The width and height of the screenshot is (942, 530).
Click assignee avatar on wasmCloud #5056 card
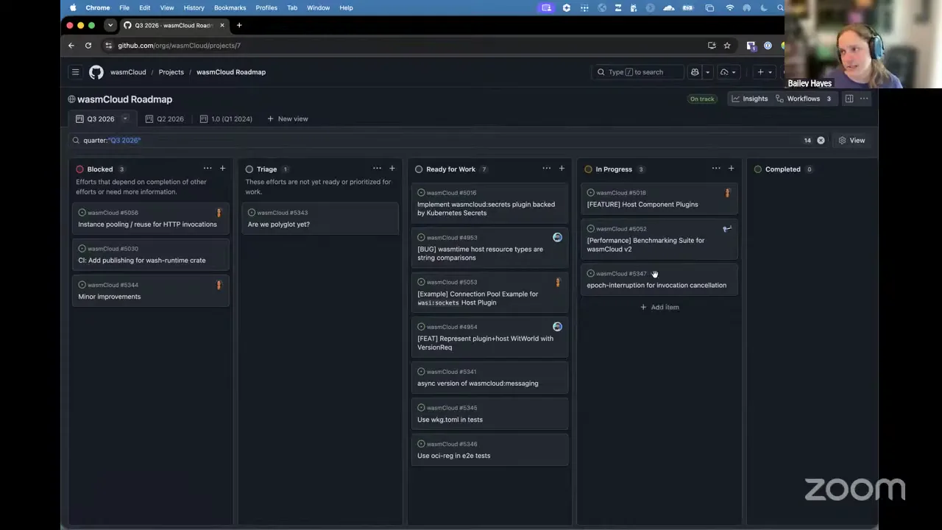[x=219, y=213]
